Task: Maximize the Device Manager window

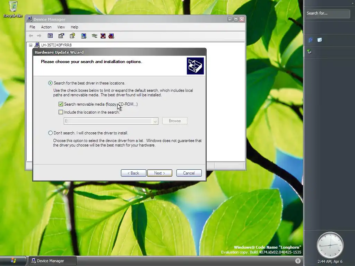Action: pyautogui.click(x=236, y=19)
